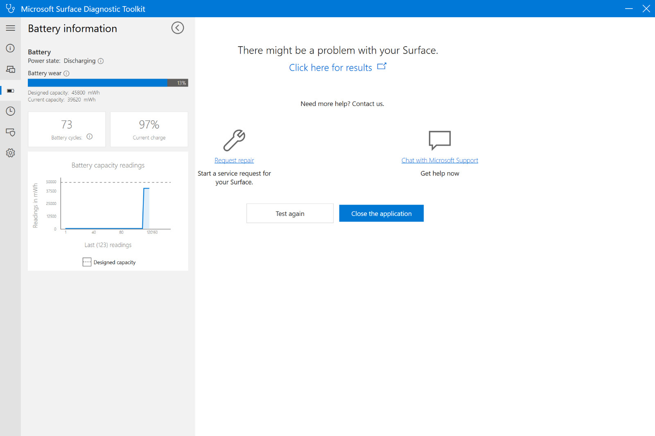The width and height of the screenshot is (655, 436).
Task: Open the history clock sidebar icon
Action: tap(10, 111)
